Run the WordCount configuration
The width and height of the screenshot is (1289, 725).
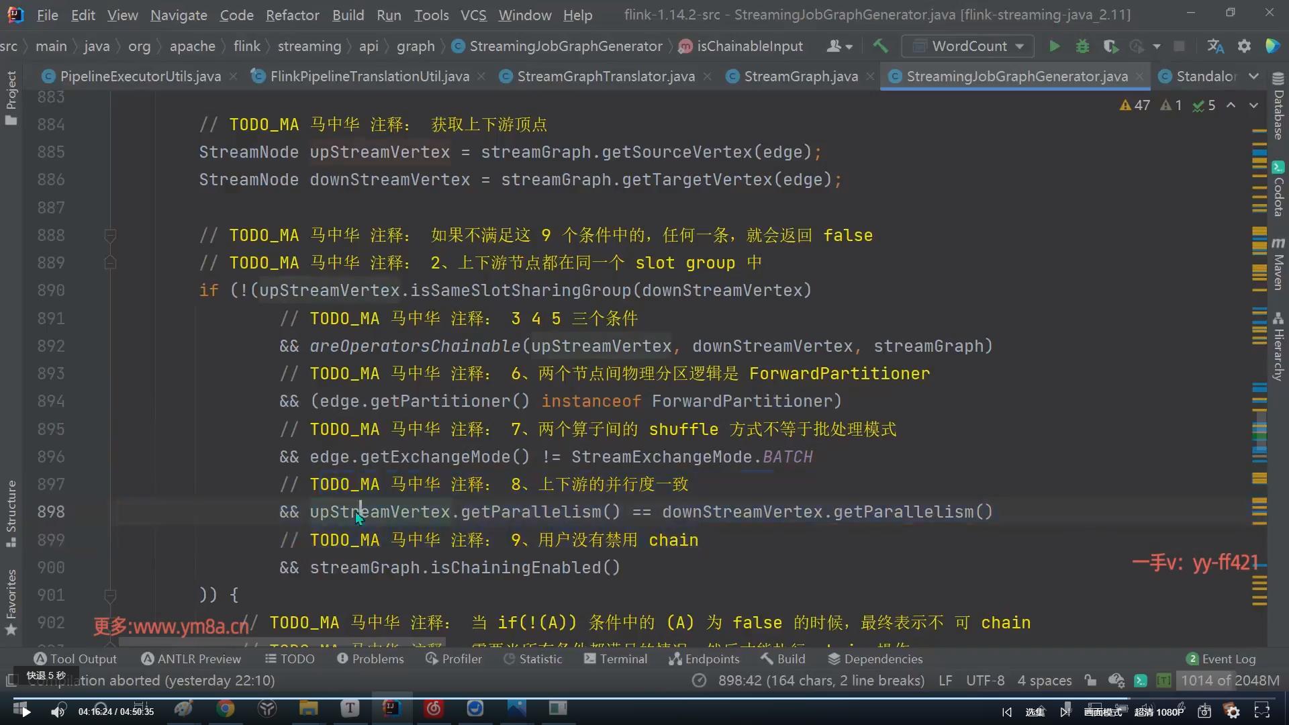click(x=1054, y=46)
